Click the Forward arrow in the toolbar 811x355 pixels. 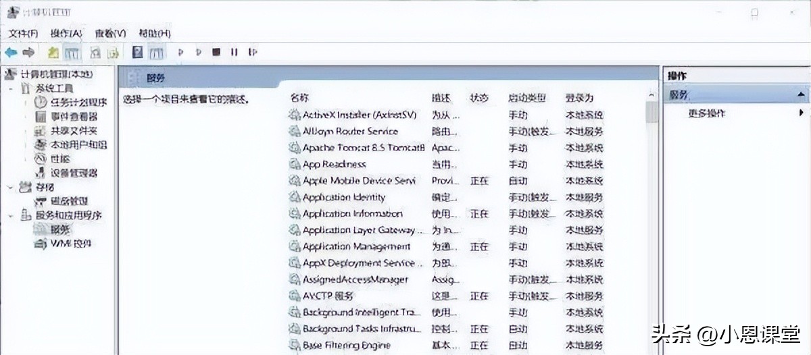(x=28, y=52)
